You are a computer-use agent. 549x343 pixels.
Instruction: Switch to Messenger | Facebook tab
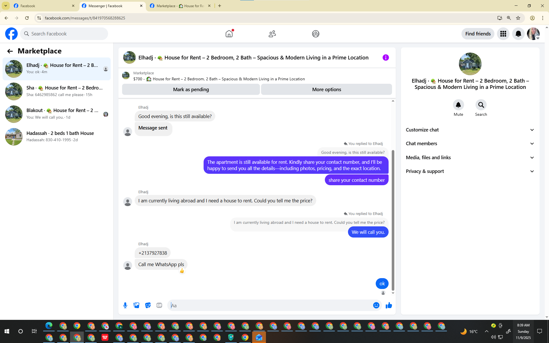tap(112, 6)
